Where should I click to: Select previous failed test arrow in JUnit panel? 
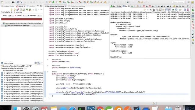tap(15, 9)
